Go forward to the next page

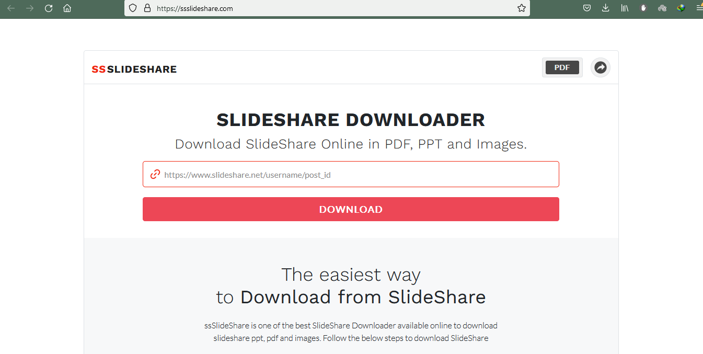(30, 8)
